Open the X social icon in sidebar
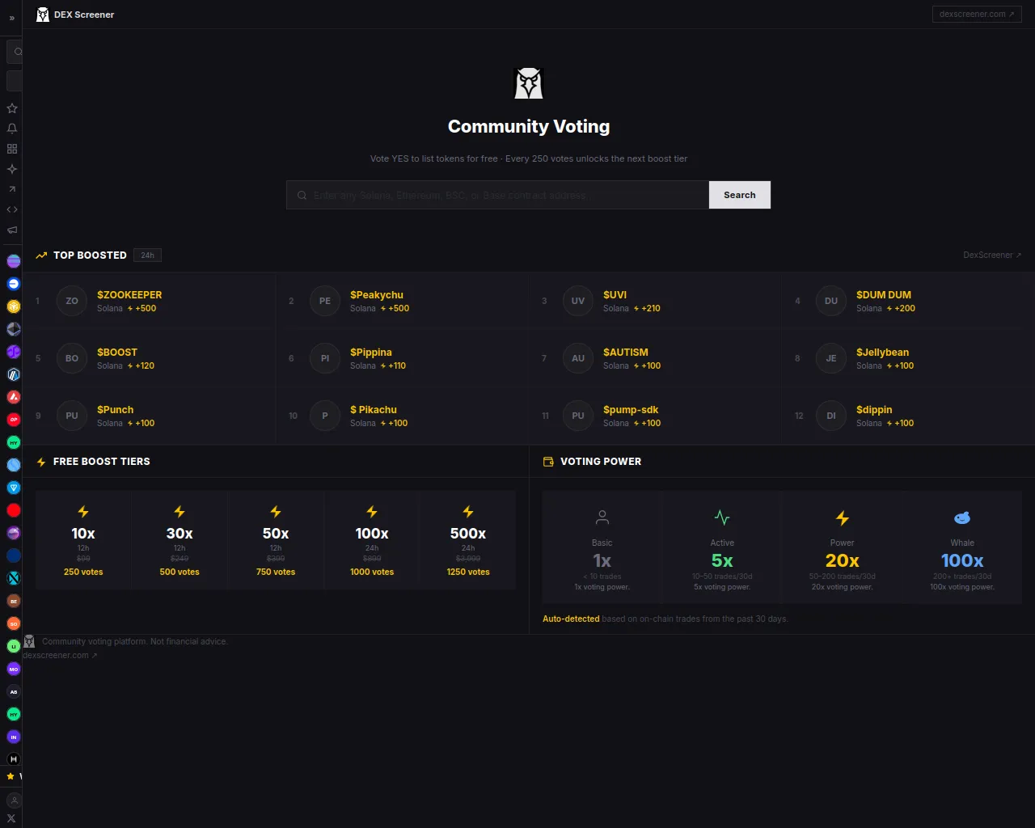Image resolution: width=1035 pixels, height=828 pixels. 12,818
